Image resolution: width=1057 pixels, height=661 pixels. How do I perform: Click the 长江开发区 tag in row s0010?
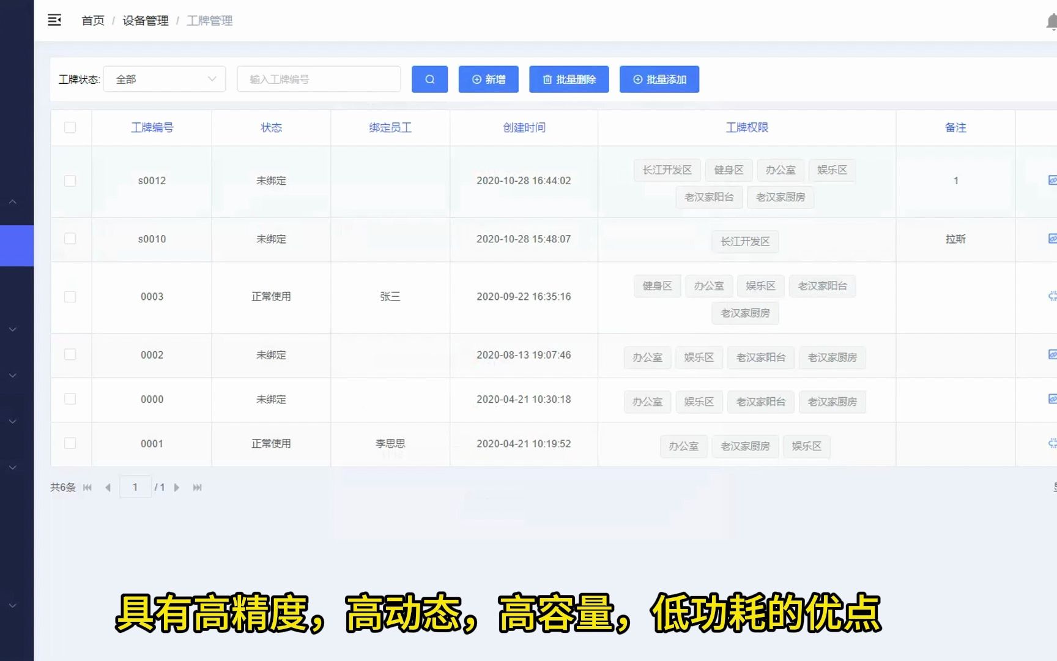pyautogui.click(x=745, y=241)
